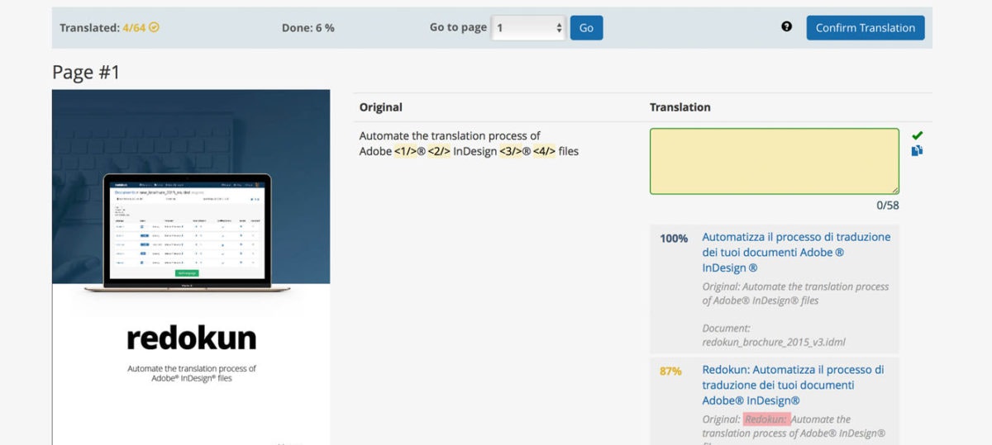The width and height of the screenshot is (992, 445).
Task: Click the page preview thumbnail
Action: [191, 267]
